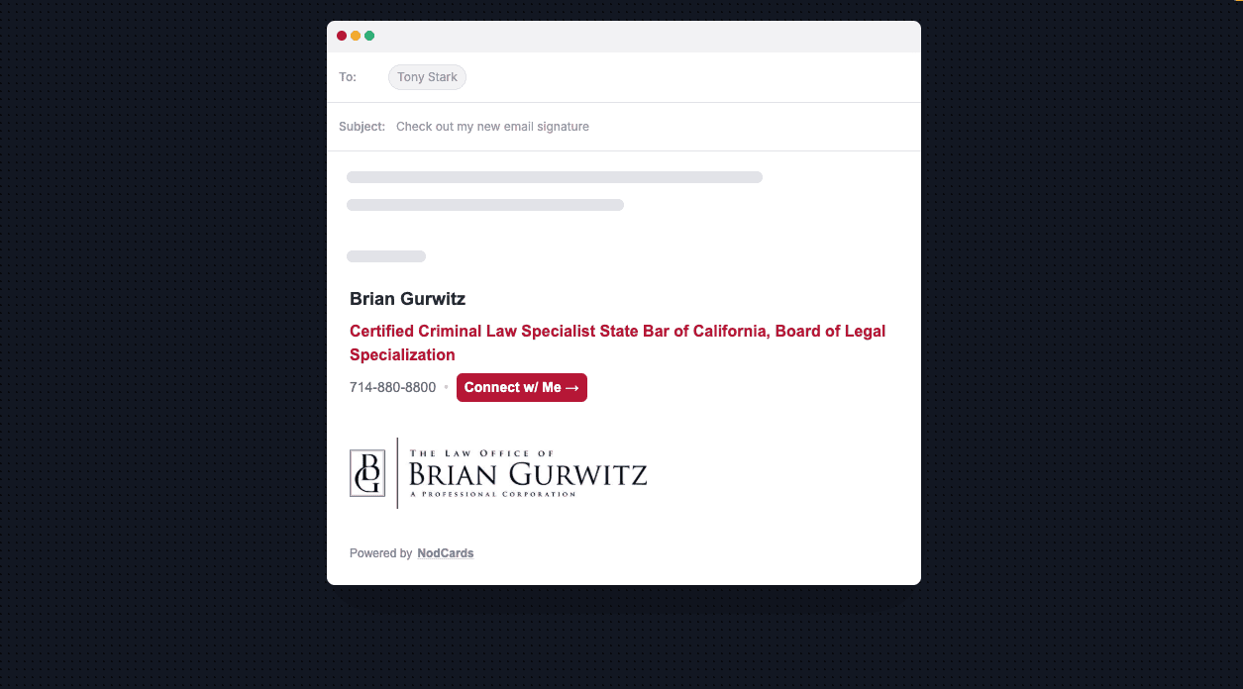Click the "Subject:" field label
This screenshot has height=689, width=1243.
pos(362,127)
